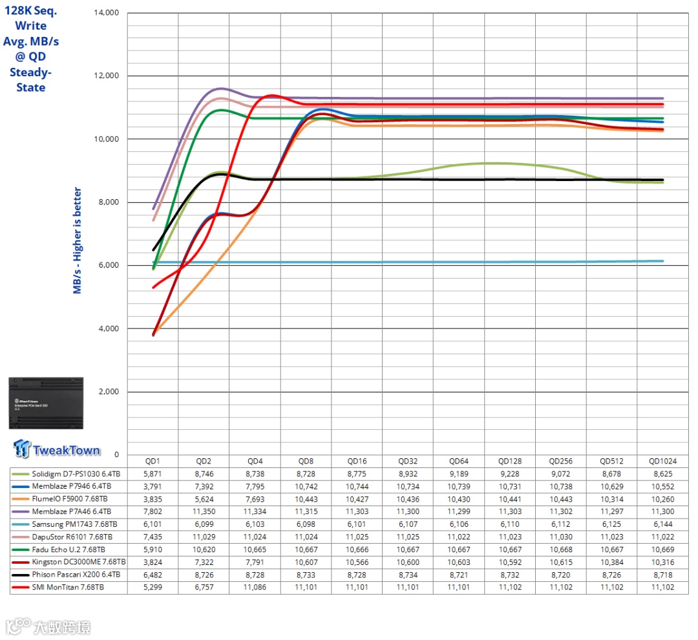Click the QD512 column header
698x640 pixels.
click(x=611, y=462)
